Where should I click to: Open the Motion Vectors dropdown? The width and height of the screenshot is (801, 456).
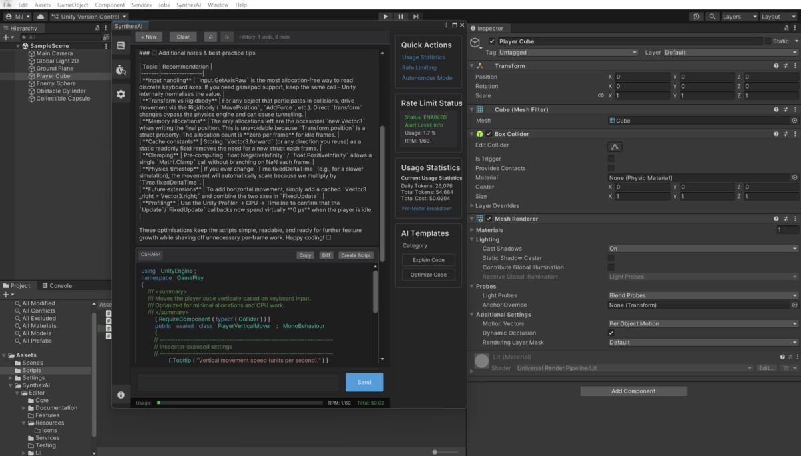pos(703,323)
